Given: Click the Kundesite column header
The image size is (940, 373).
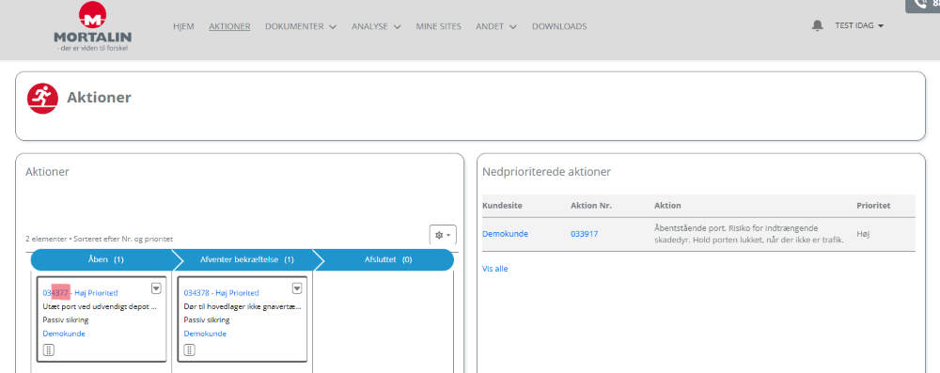Looking at the screenshot, I should point(502,205).
